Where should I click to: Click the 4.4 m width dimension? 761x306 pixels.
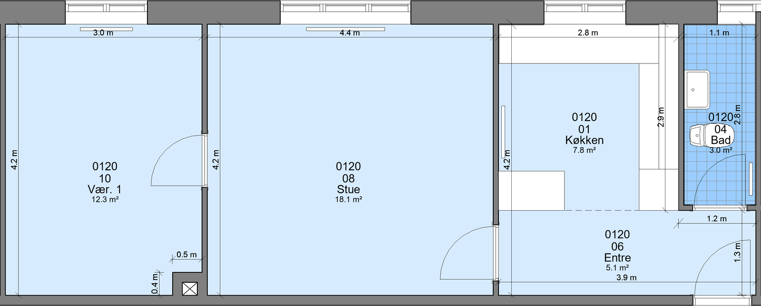tap(350, 33)
